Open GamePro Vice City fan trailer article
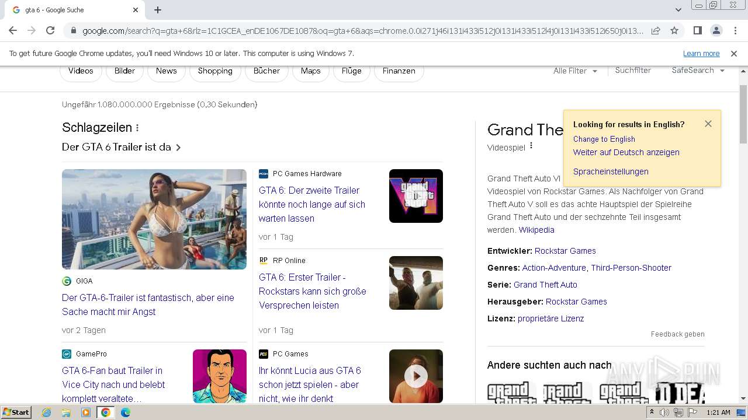Screen dimensions: 748x420 click(x=113, y=384)
